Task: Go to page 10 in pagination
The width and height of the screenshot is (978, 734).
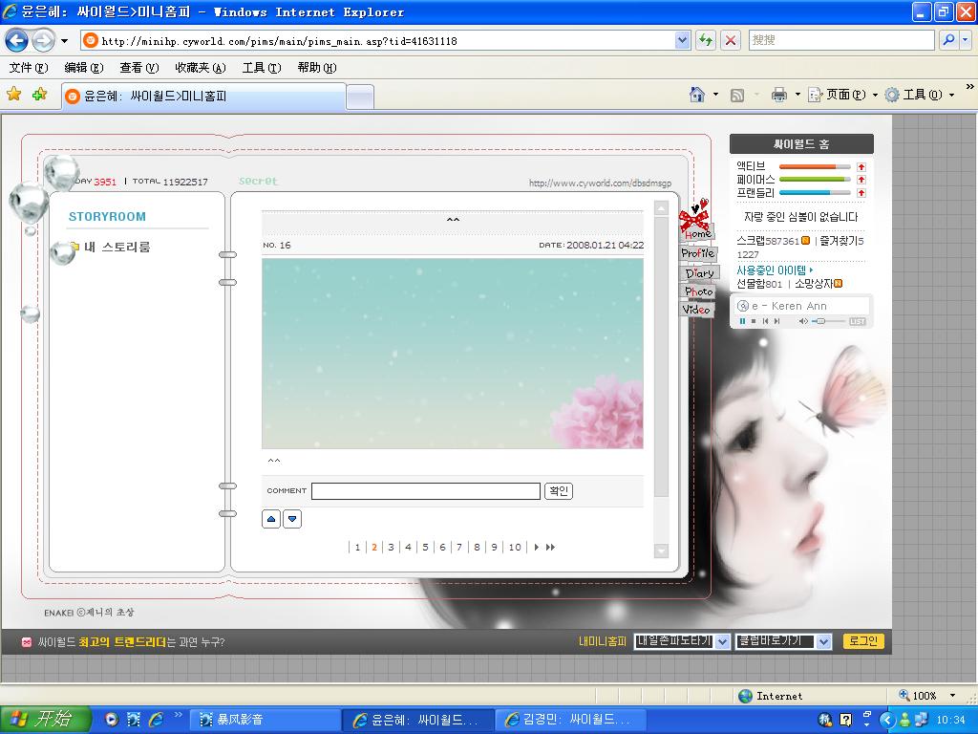Action: click(515, 547)
